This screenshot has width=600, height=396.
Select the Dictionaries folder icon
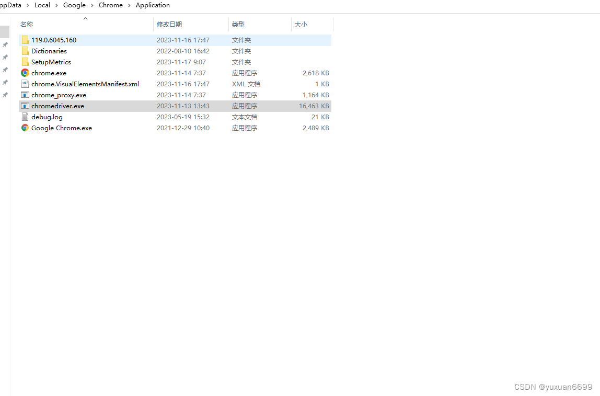point(25,51)
